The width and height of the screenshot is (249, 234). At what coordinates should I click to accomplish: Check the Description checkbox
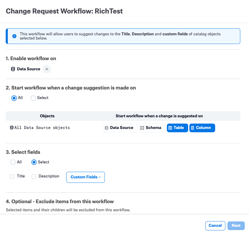click(x=34, y=177)
